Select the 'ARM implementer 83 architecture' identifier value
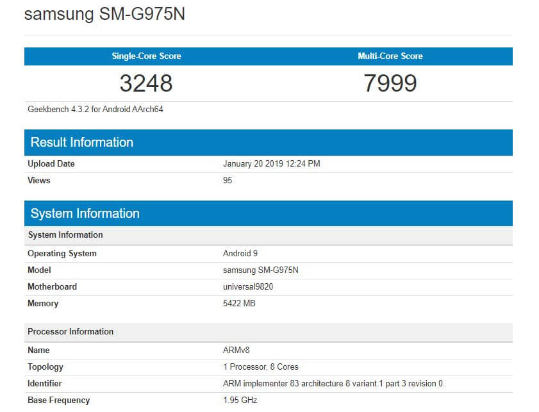Viewport: 539px width, 412px height. (333, 383)
